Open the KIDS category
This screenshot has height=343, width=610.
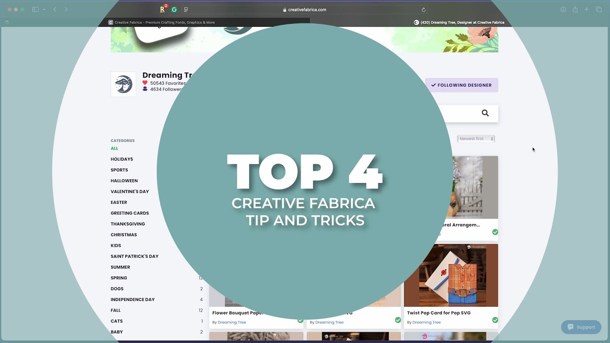tap(116, 245)
